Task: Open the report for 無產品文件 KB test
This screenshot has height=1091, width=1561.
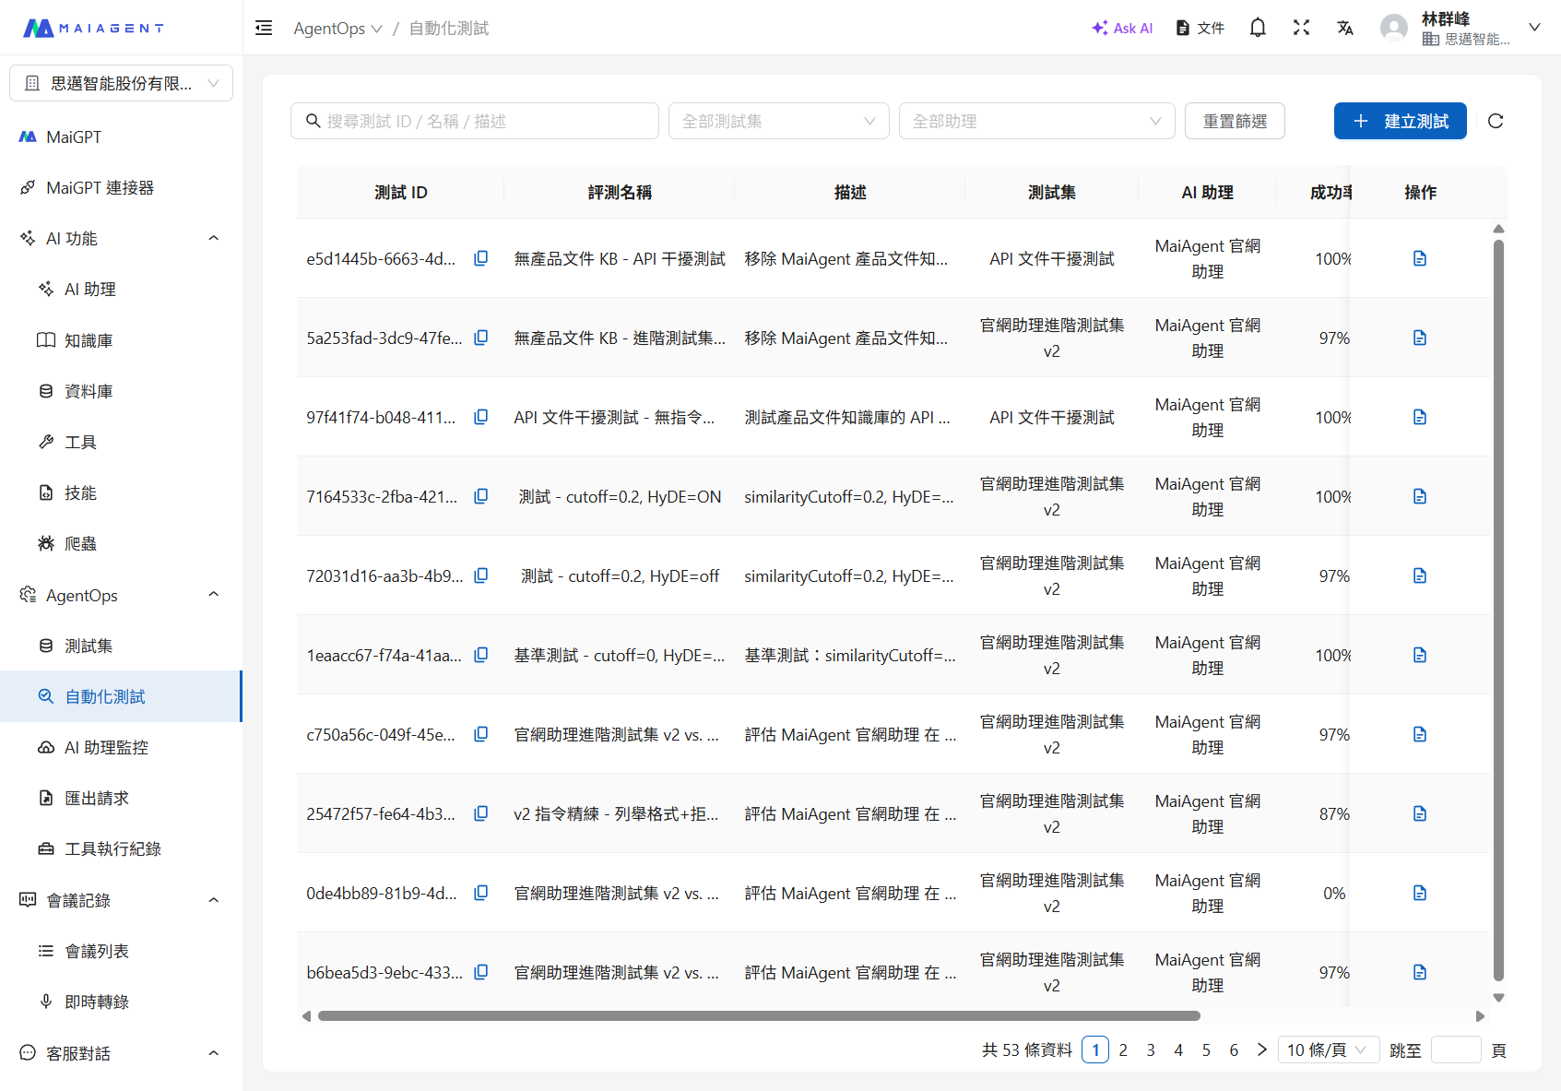Action: click(1419, 258)
